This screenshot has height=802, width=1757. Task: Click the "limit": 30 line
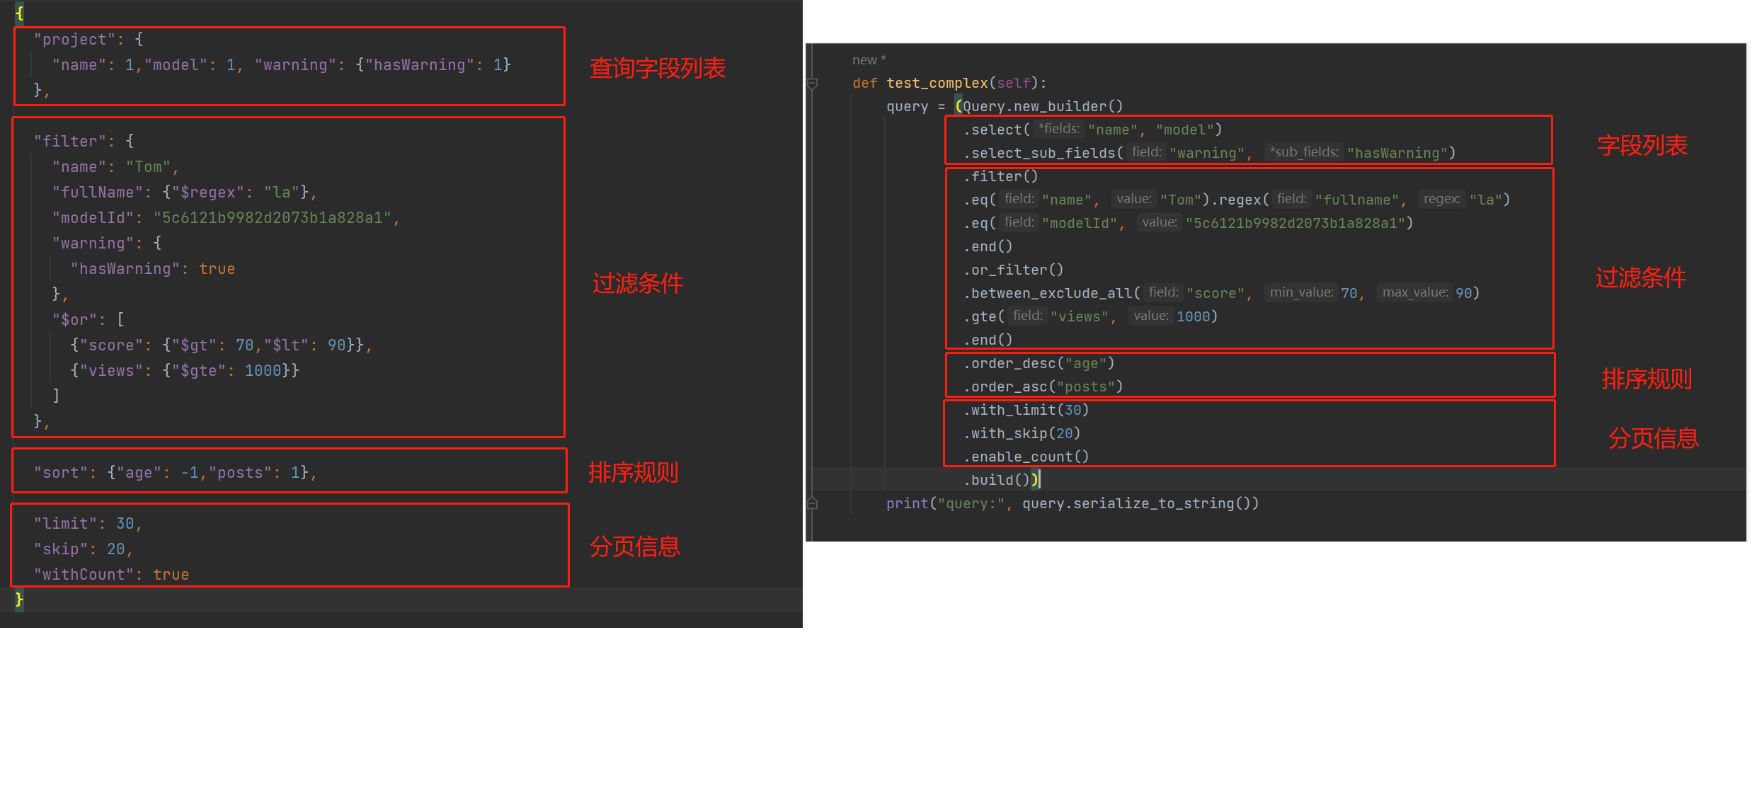click(88, 524)
